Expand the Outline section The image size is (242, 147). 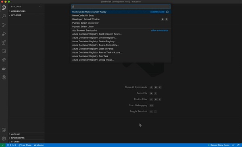(26, 134)
